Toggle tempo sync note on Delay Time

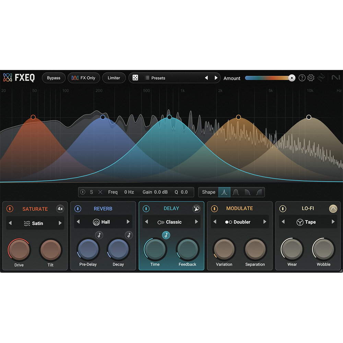166,235
